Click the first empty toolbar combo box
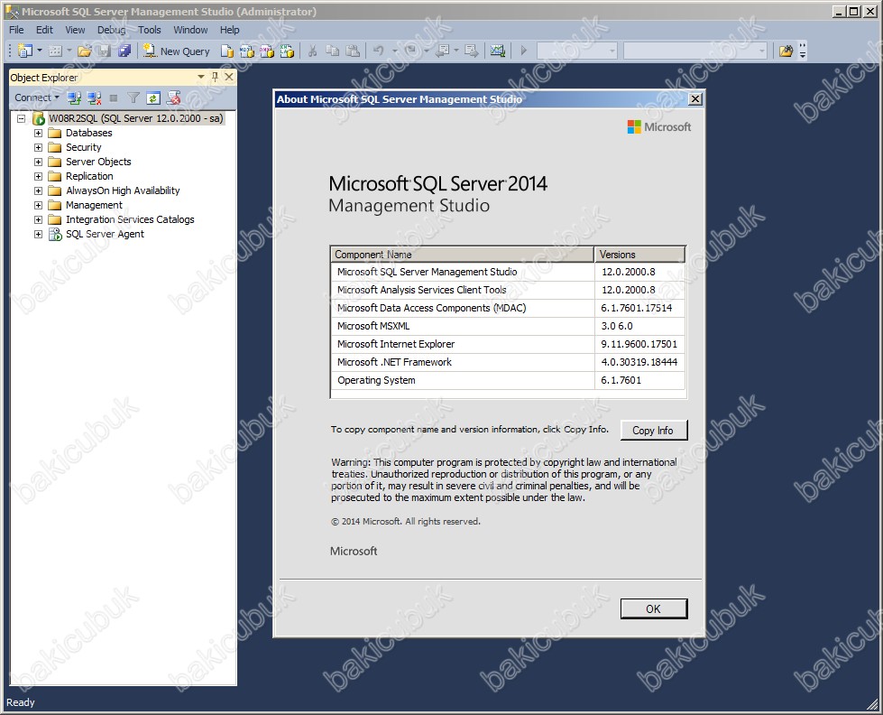 click(x=576, y=51)
